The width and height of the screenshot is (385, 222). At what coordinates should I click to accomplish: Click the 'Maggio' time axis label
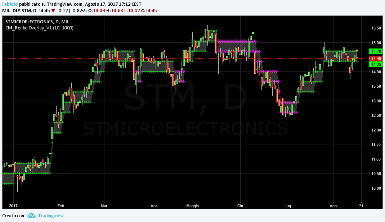192,206
